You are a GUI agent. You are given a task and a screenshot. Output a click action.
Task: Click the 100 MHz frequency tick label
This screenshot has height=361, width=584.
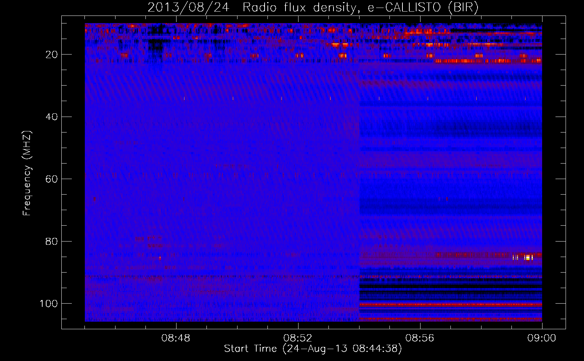click(49, 304)
